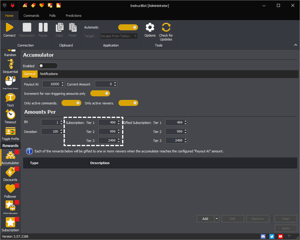Image resolution: width=300 pixels, height=240 pixels.
Task: Open Discounts rewards in sidebar
Action: coord(10,174)
